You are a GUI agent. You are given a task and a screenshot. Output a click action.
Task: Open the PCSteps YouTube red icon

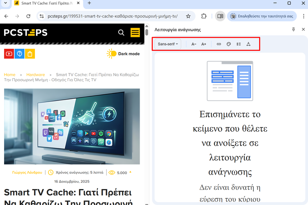tap(9, 54)
